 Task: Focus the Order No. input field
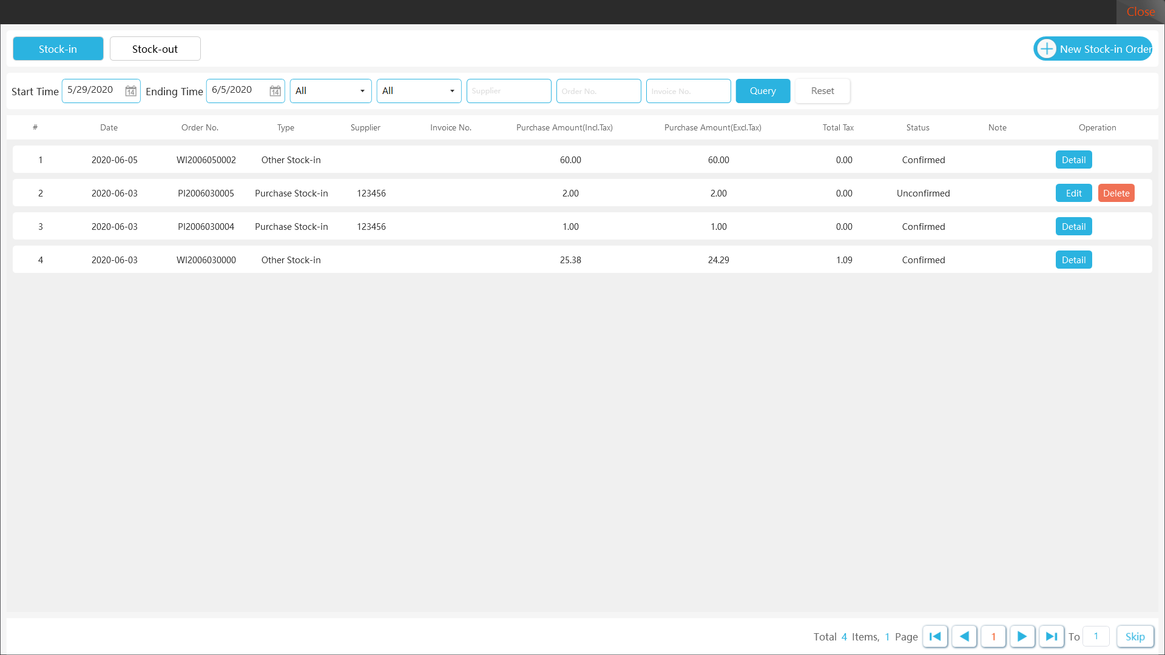coord(598,91)
